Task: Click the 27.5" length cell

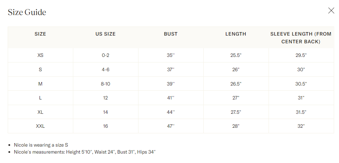Action: (x=236, y=112)
